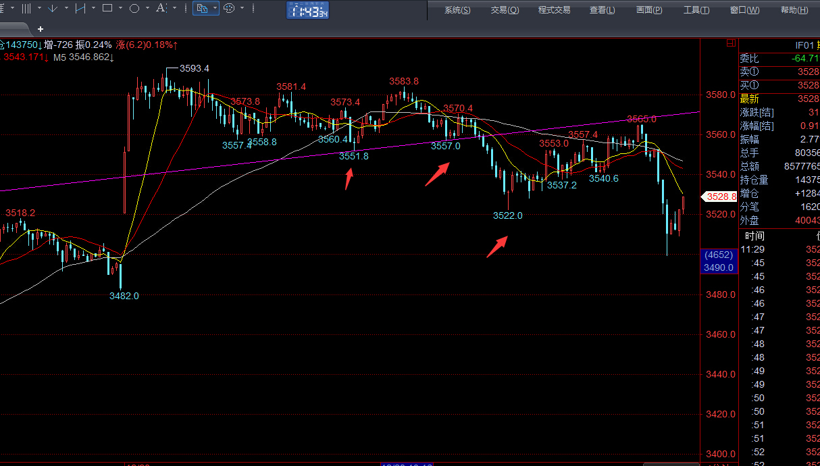
Task: Click the highlighted copy drawing tool
Action: pyautogui.click(x=201, y=9)
